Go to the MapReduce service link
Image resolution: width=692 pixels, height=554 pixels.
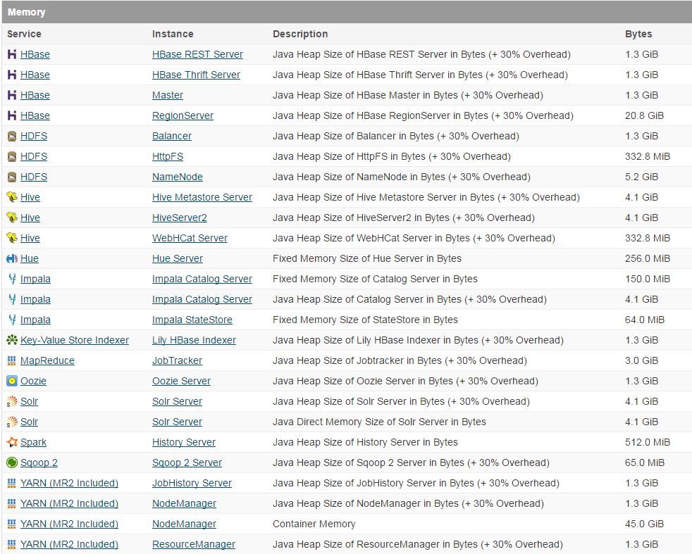pos(47,360)
